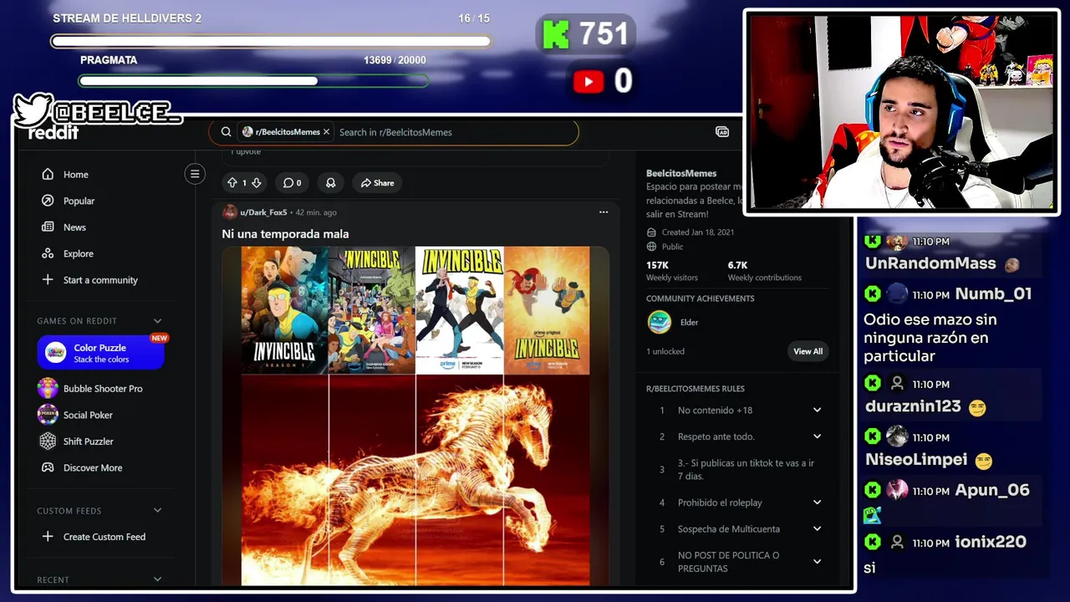Click the Bubble Shooter Pro icon
Viewport: 1070px width, 602px height.
(48, 389)
